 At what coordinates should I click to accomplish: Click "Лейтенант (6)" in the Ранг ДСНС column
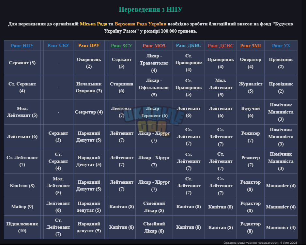tap(221, 112)
